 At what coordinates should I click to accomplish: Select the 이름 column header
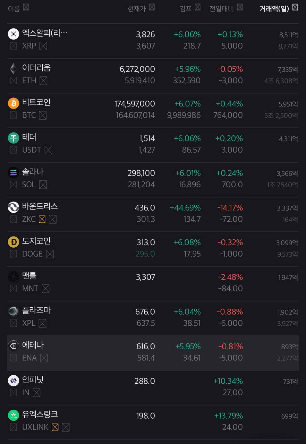(x=14, y=9)
